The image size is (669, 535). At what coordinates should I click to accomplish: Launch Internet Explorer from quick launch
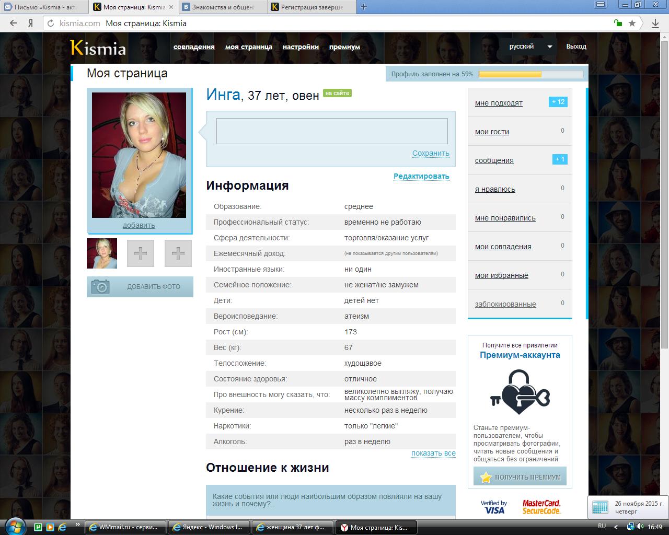62,527
